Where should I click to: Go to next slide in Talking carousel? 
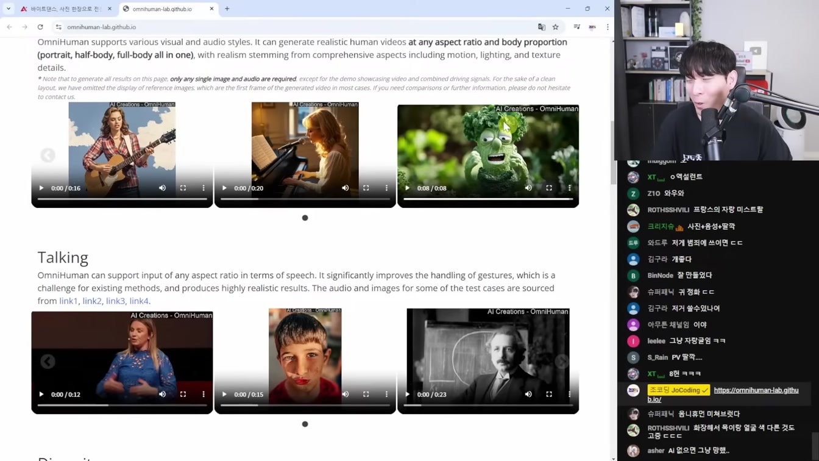click(562, 362)
